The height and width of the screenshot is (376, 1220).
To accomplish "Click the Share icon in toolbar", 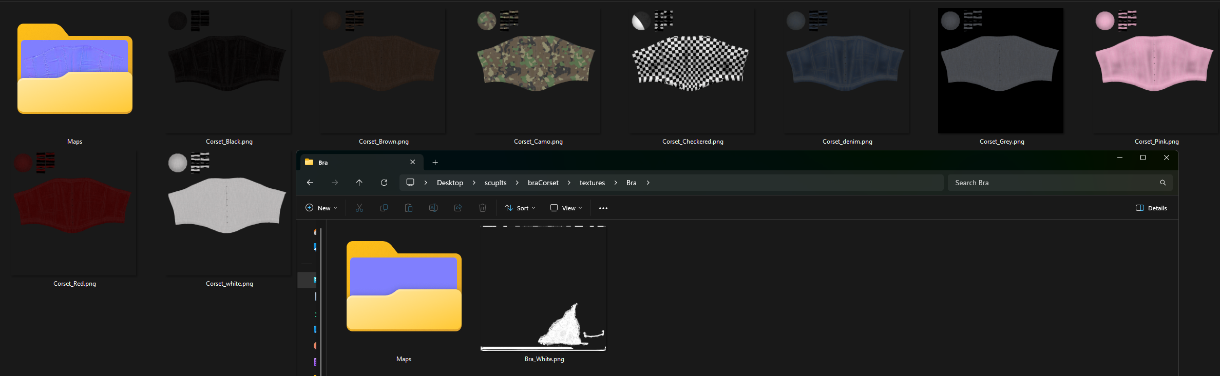I will point(458,208).
